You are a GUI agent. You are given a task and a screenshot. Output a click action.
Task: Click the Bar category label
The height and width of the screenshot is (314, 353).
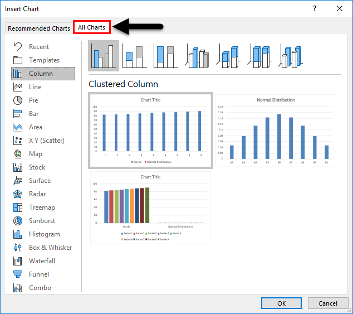(34, 114)
